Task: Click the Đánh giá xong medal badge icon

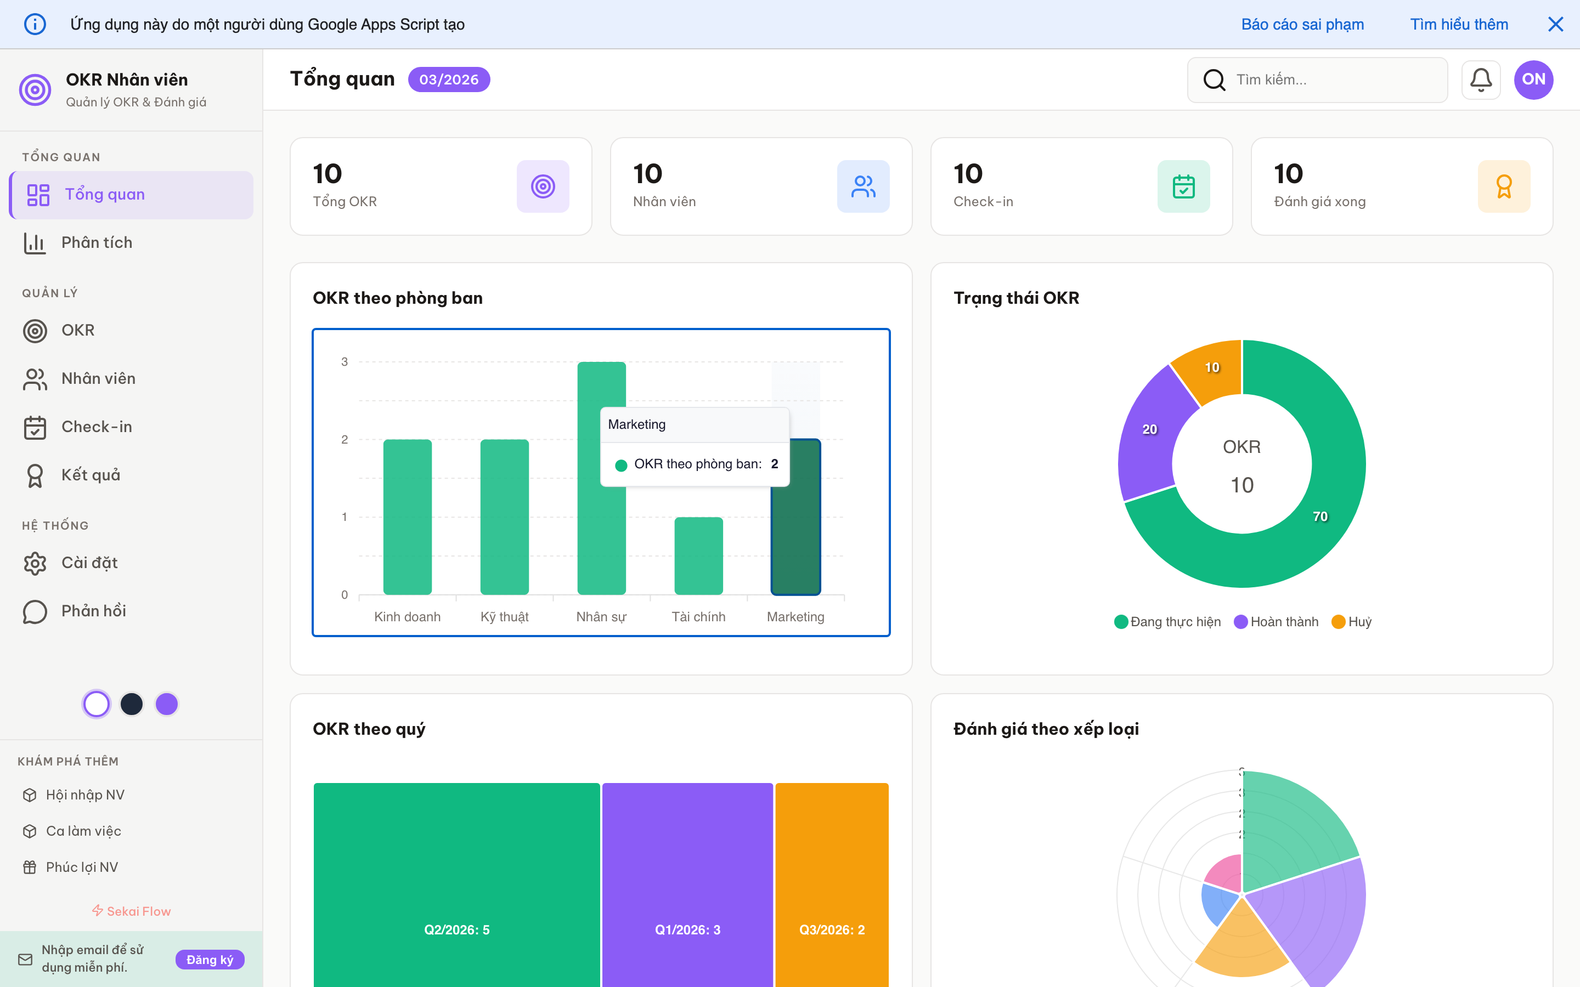Action: [x=1504, y=186]
